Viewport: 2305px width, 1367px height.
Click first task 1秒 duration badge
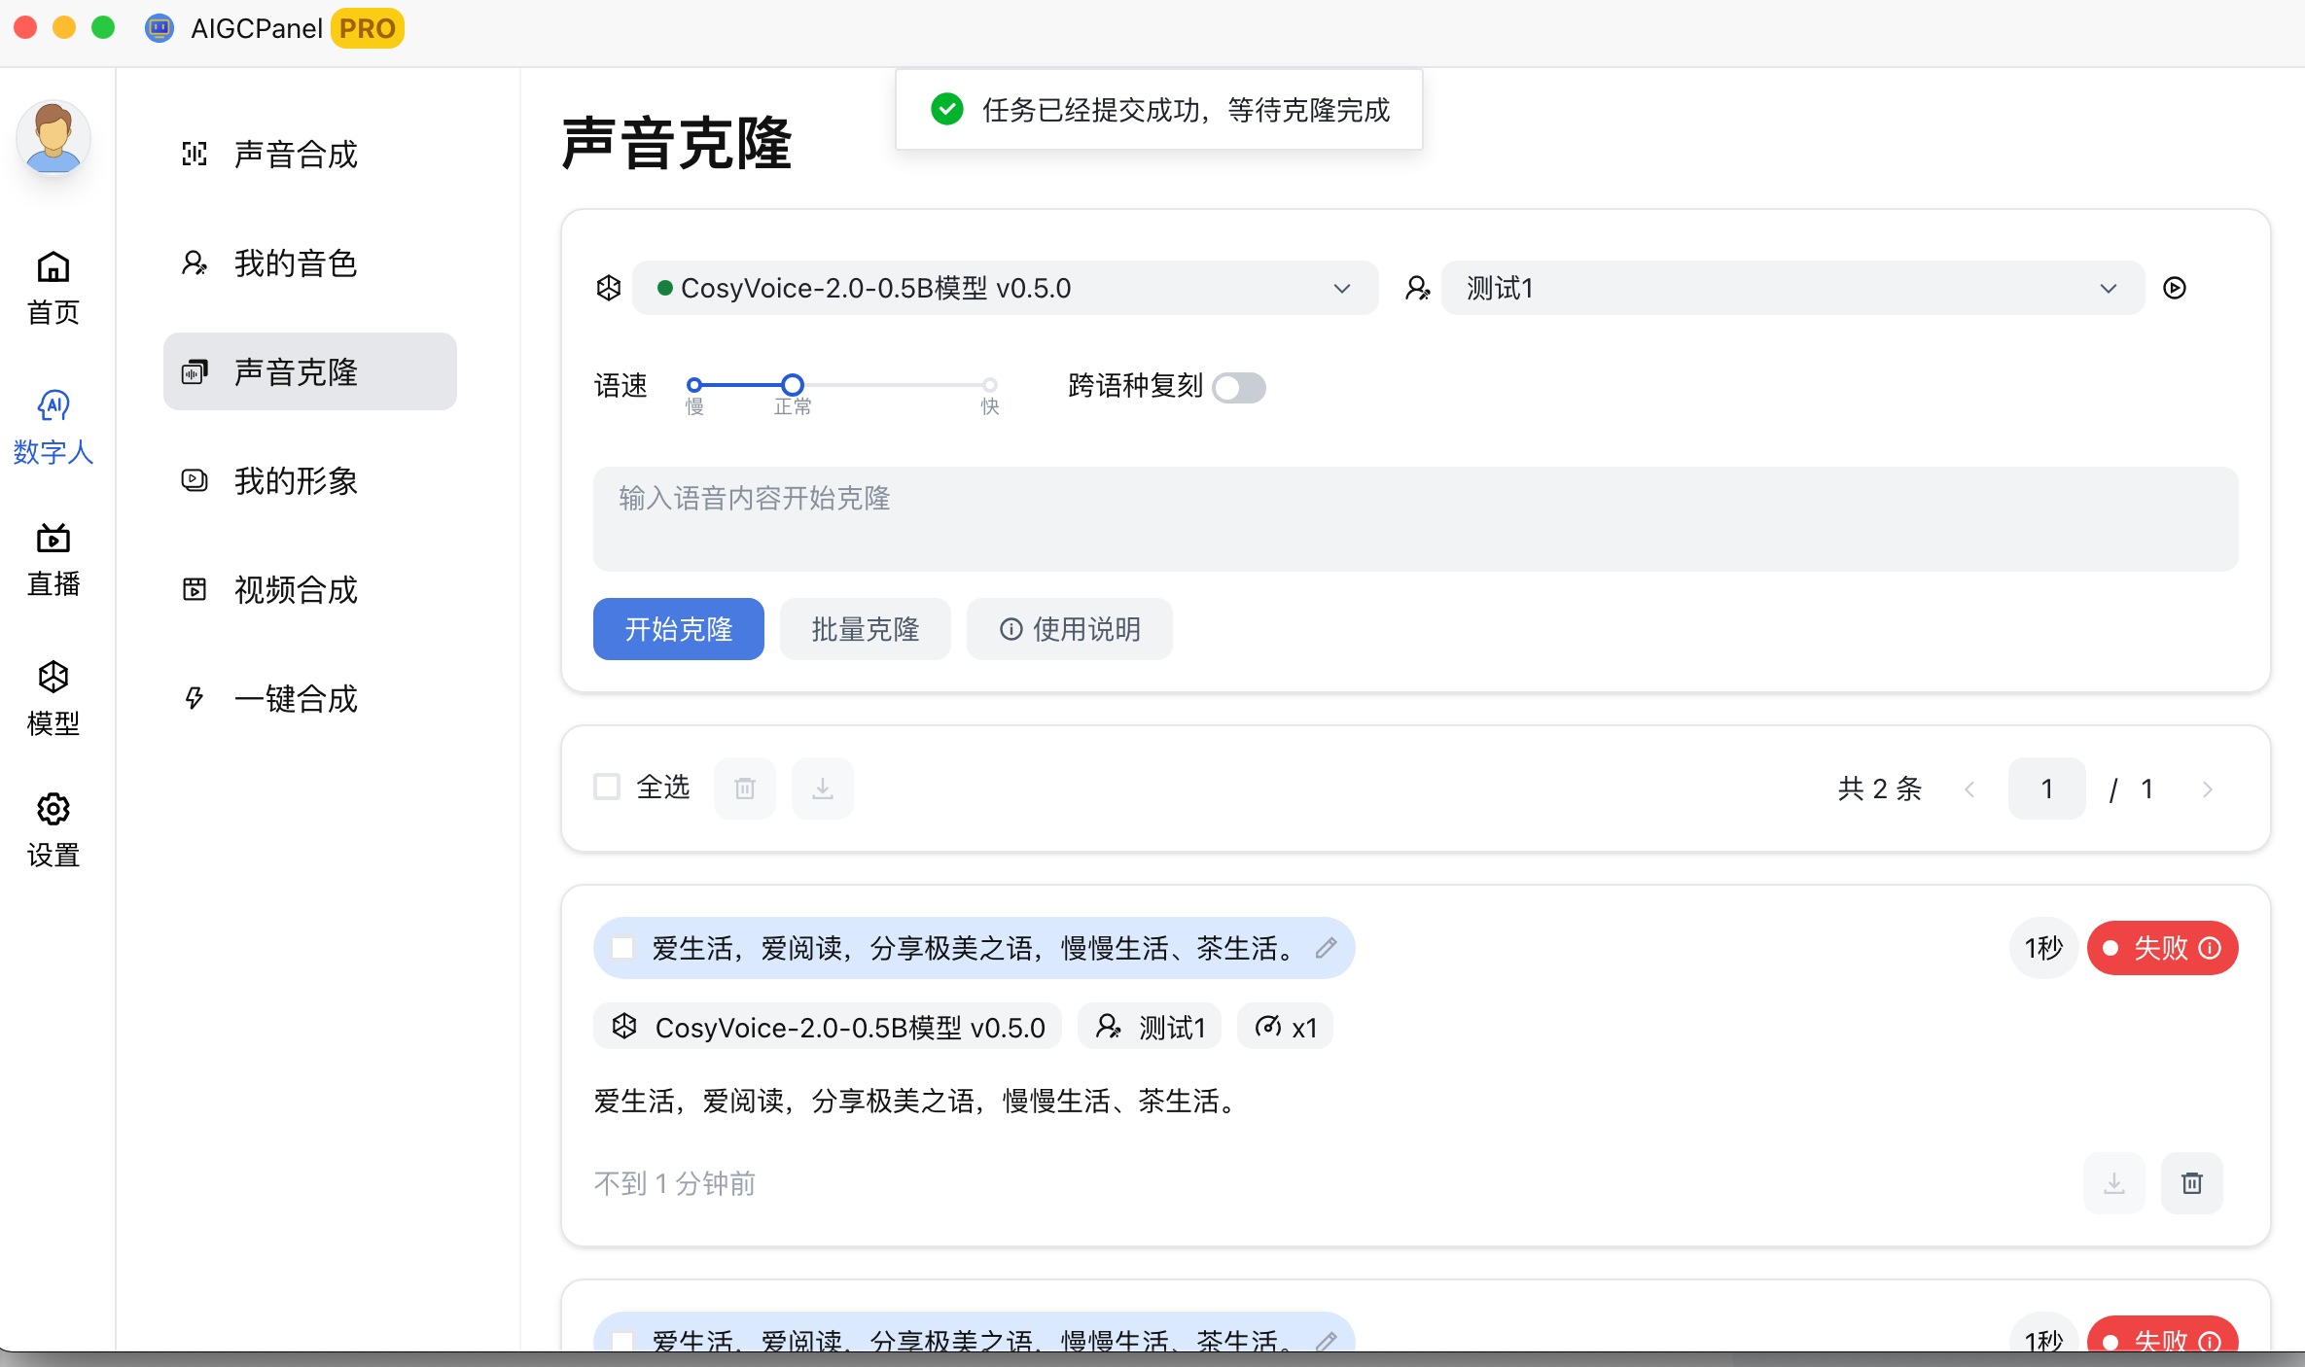tap(2044, 948)
